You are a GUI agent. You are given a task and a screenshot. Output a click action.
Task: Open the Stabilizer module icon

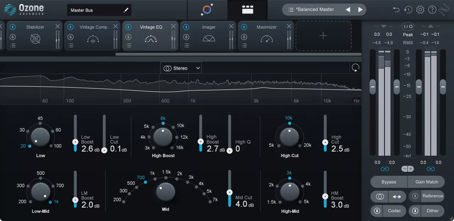tap(35, 39)
